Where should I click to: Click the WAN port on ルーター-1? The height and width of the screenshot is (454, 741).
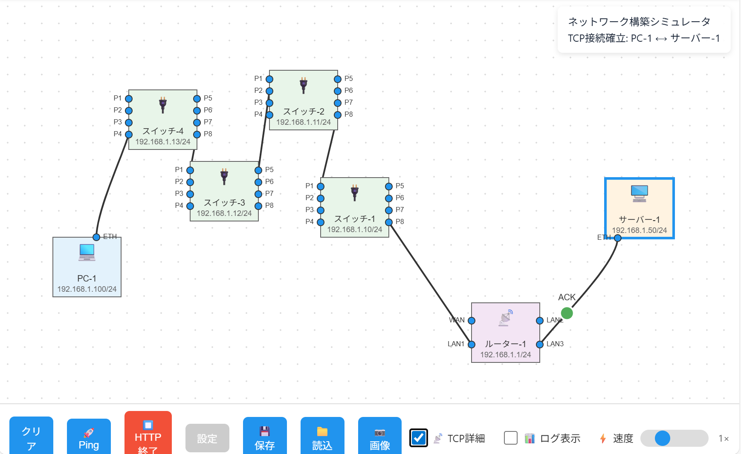[x=472, y=320]
